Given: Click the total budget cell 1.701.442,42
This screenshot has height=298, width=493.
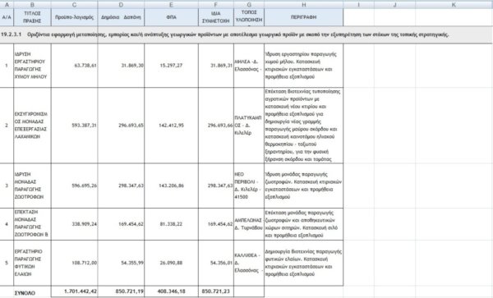Looking at the screenshot, I should coord(74,291).
